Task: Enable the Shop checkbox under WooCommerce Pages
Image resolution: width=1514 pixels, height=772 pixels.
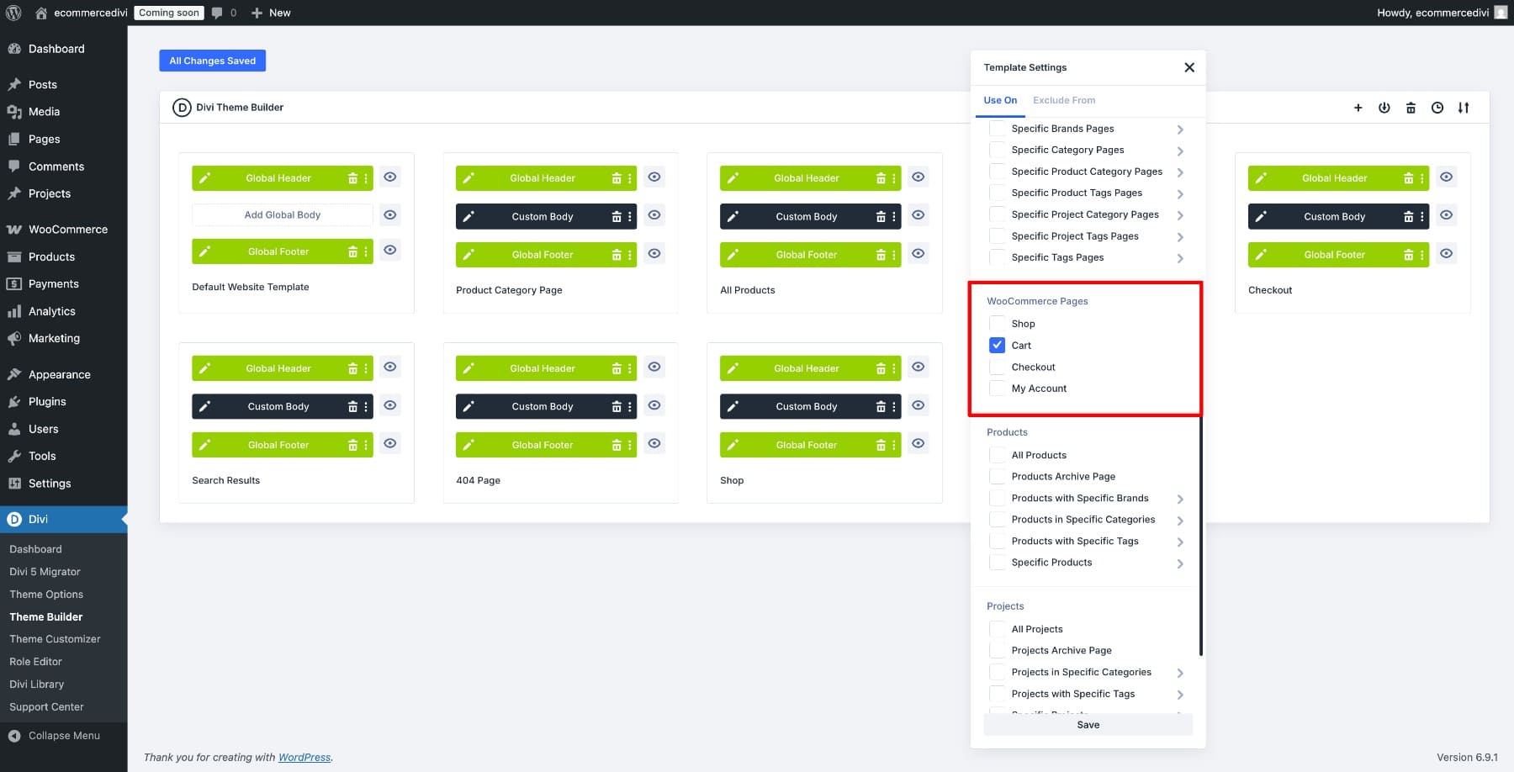Action: point(997,324)
